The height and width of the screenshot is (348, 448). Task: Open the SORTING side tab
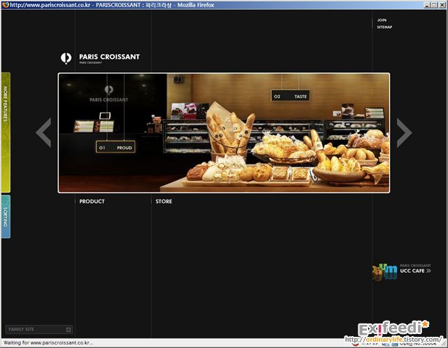[6, 216]
